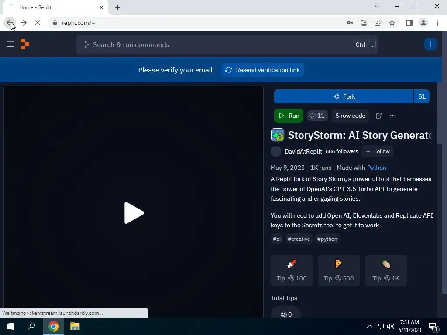Open the taskbar clock showing 7:31 AM

point(409,326)
